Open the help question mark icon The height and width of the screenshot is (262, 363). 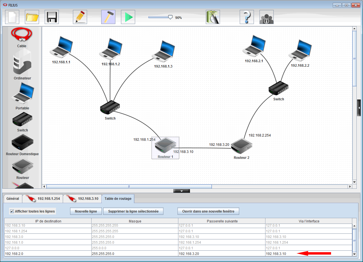247,17
